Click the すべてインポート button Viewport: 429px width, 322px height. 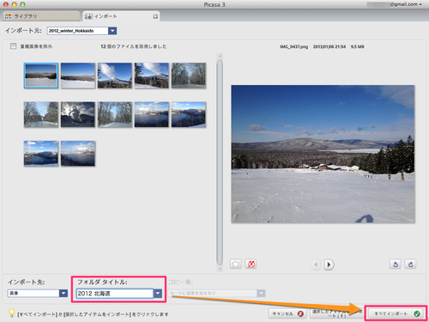tap(396, 313)
